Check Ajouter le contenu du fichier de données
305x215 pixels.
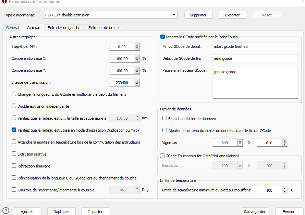point(165,130)
